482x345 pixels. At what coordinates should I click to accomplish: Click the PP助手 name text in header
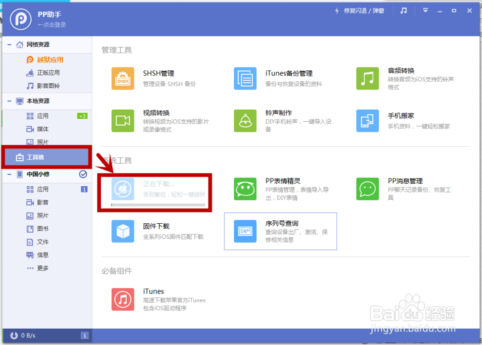(x=50, y=14)
